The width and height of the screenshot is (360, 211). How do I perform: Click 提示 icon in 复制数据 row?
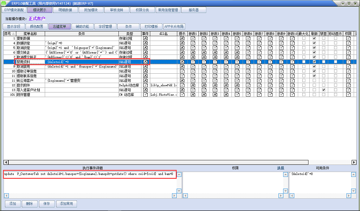click(x=182, y=38)
